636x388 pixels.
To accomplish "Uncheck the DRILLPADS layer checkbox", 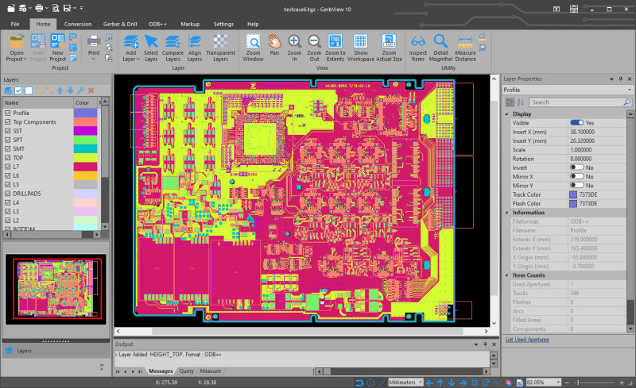I will [x=8, y=194].
